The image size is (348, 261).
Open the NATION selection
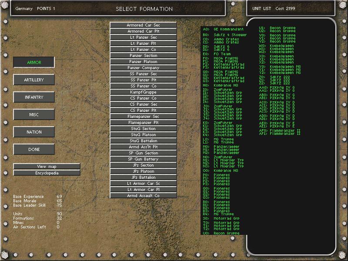(x=34, y=132)
